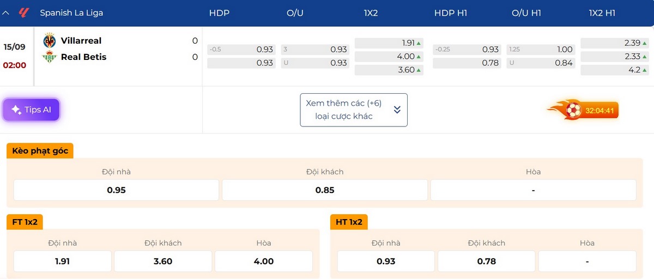Select corner bet Đội nhà 0.95
The width and height of the screenshot is (654, 279).
point(116,190)
